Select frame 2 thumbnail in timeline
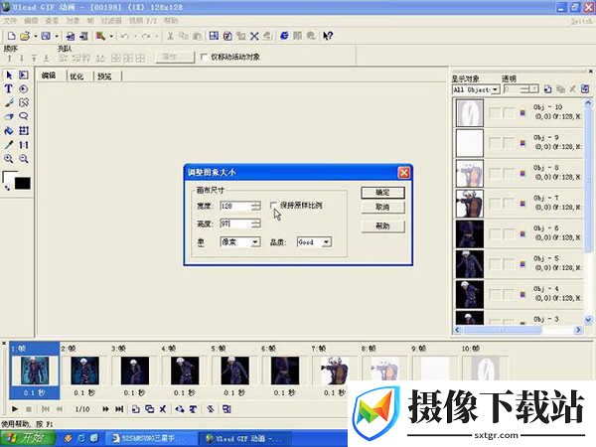The height and width of the screenshot is (447, 596). click(84, 371)
